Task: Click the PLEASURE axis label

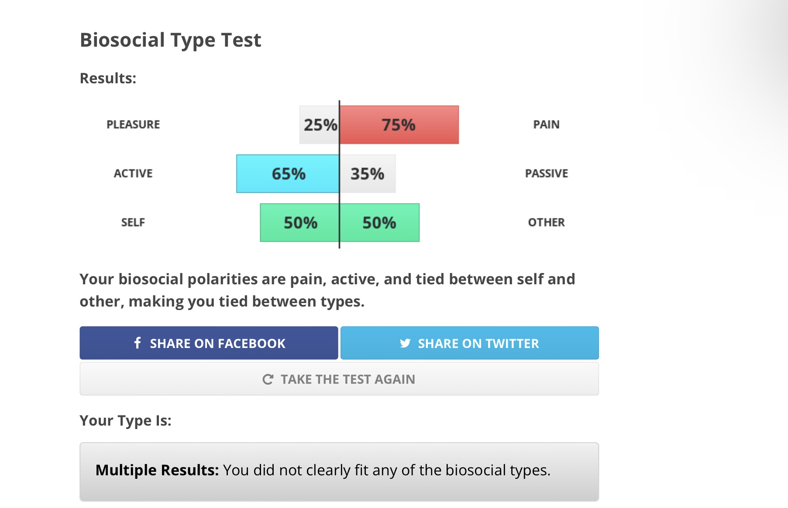Action: [133, 125]
